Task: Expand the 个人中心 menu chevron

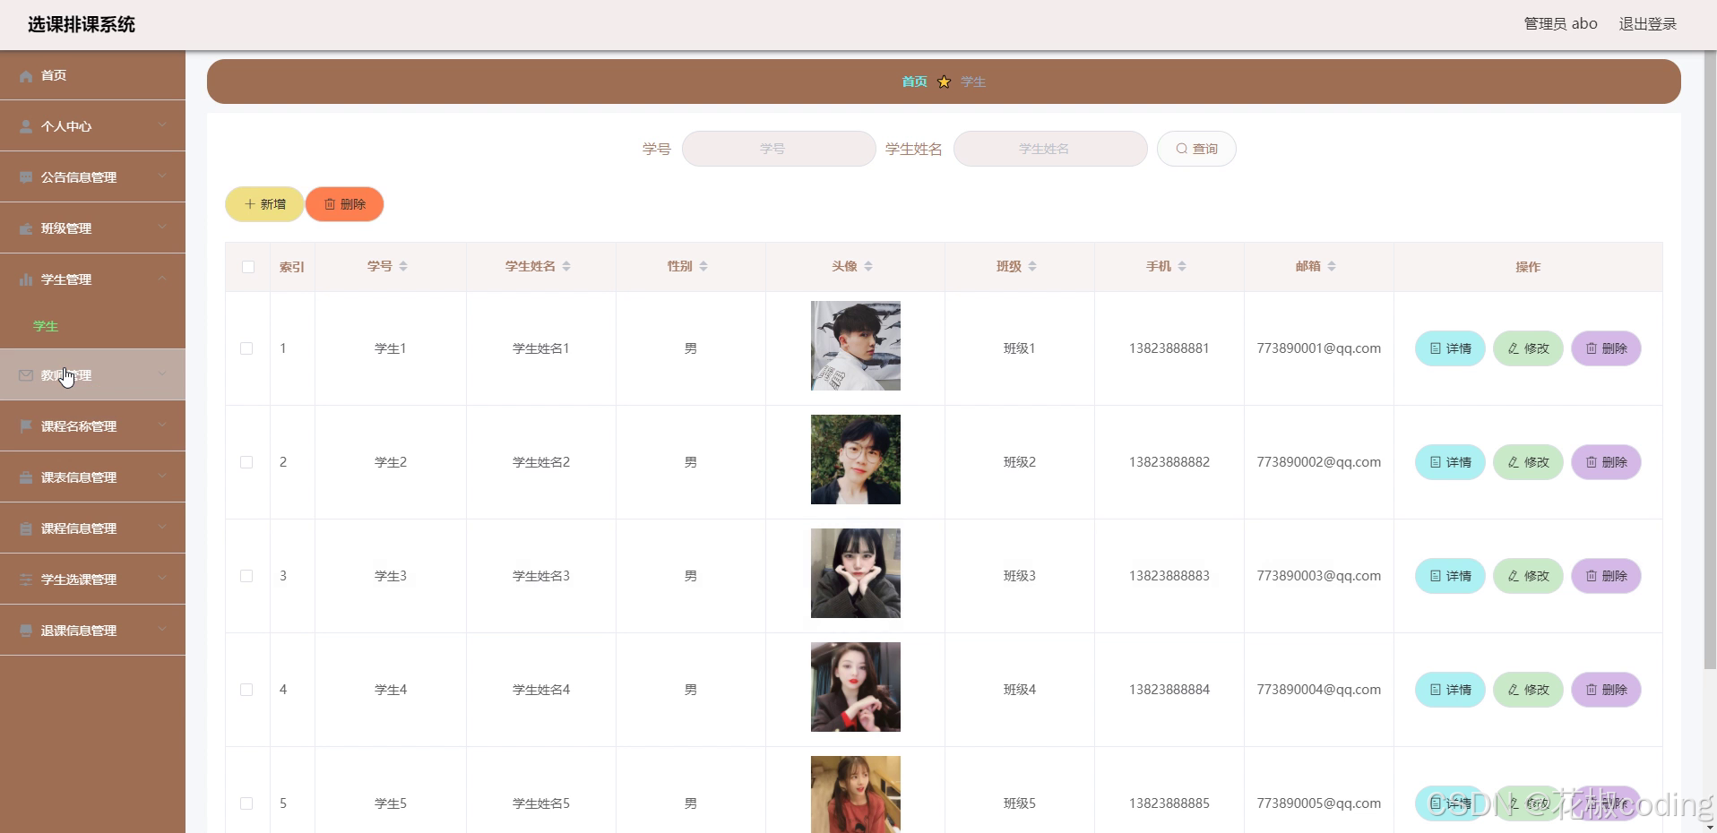Action: pyautogui.click(x=162, y=125)
